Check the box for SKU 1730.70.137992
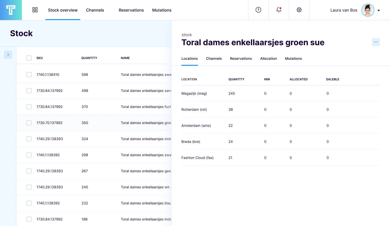 29,123
